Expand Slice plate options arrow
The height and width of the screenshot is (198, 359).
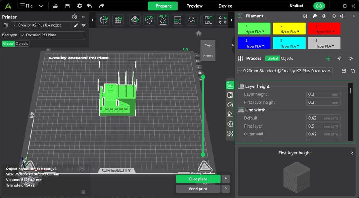pyautogui.click(x=225, y=179)
